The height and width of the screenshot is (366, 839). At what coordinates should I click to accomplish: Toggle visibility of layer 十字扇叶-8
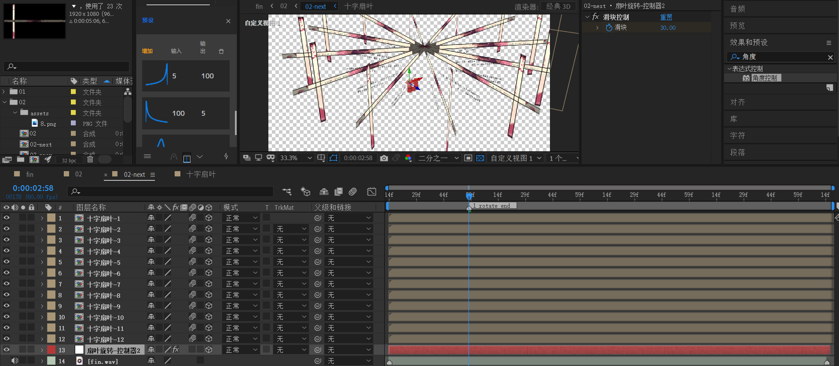point(6,295)
